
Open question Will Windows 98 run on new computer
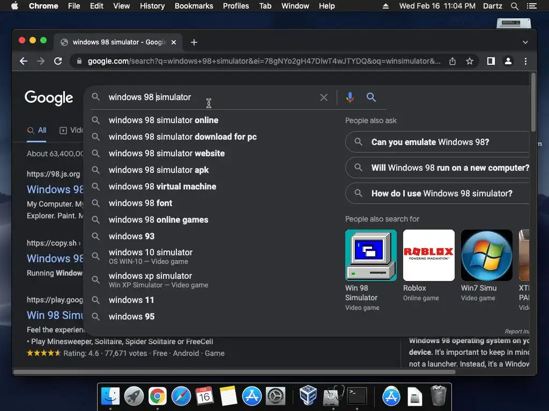(437, 168)
